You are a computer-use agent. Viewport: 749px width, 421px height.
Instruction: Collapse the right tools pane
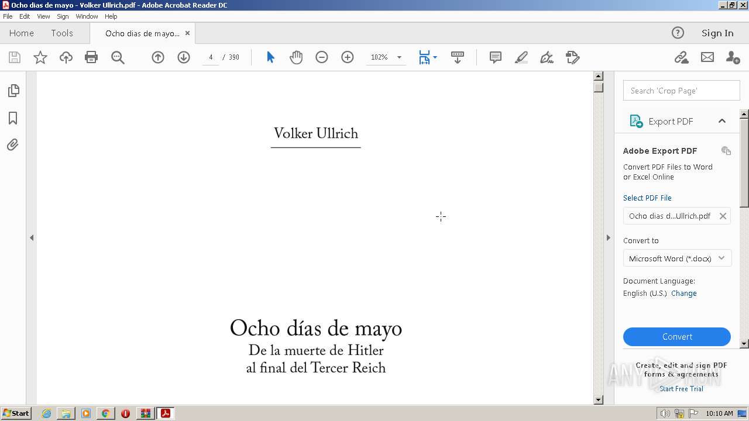click(x=609, y=237)
